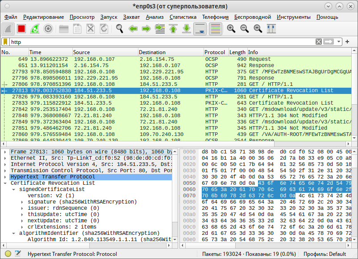Toggle auto-scroll during live capture
This screenshot has height=259, width=358.
[x=200, y=29]
